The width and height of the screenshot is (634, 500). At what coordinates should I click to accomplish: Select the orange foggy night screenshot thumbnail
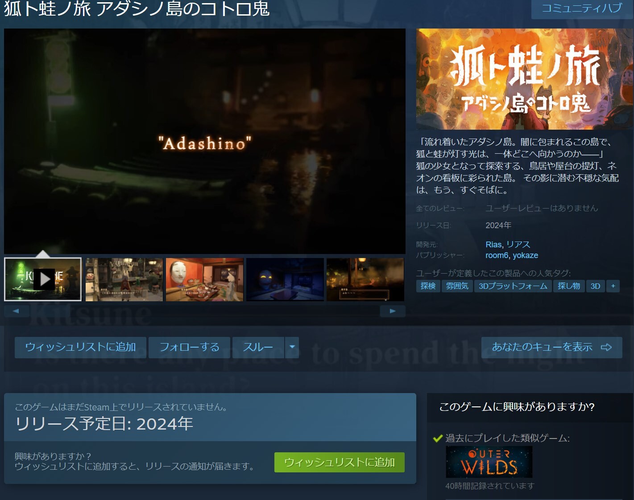click(365, 279)
